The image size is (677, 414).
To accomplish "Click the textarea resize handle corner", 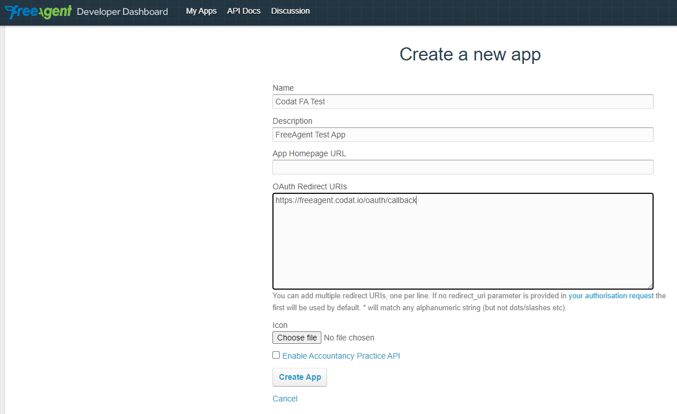I will [650, 286].
